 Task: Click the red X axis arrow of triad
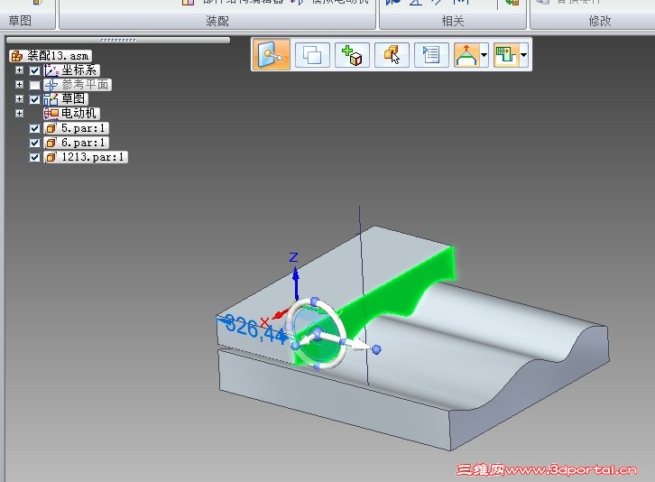[281, 313]
